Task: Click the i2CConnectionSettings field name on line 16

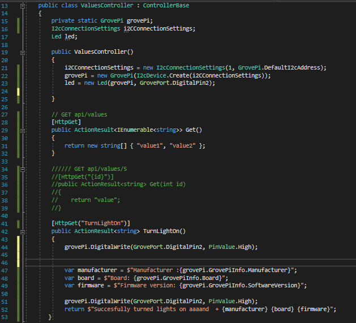Action: coord(158,29)
